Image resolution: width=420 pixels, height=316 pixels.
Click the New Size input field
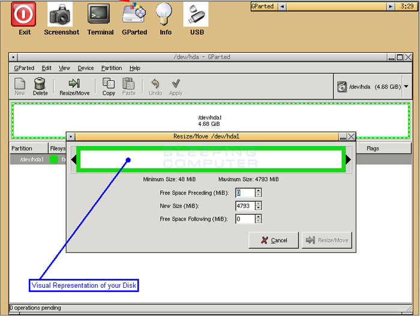[x=245, y=206]
